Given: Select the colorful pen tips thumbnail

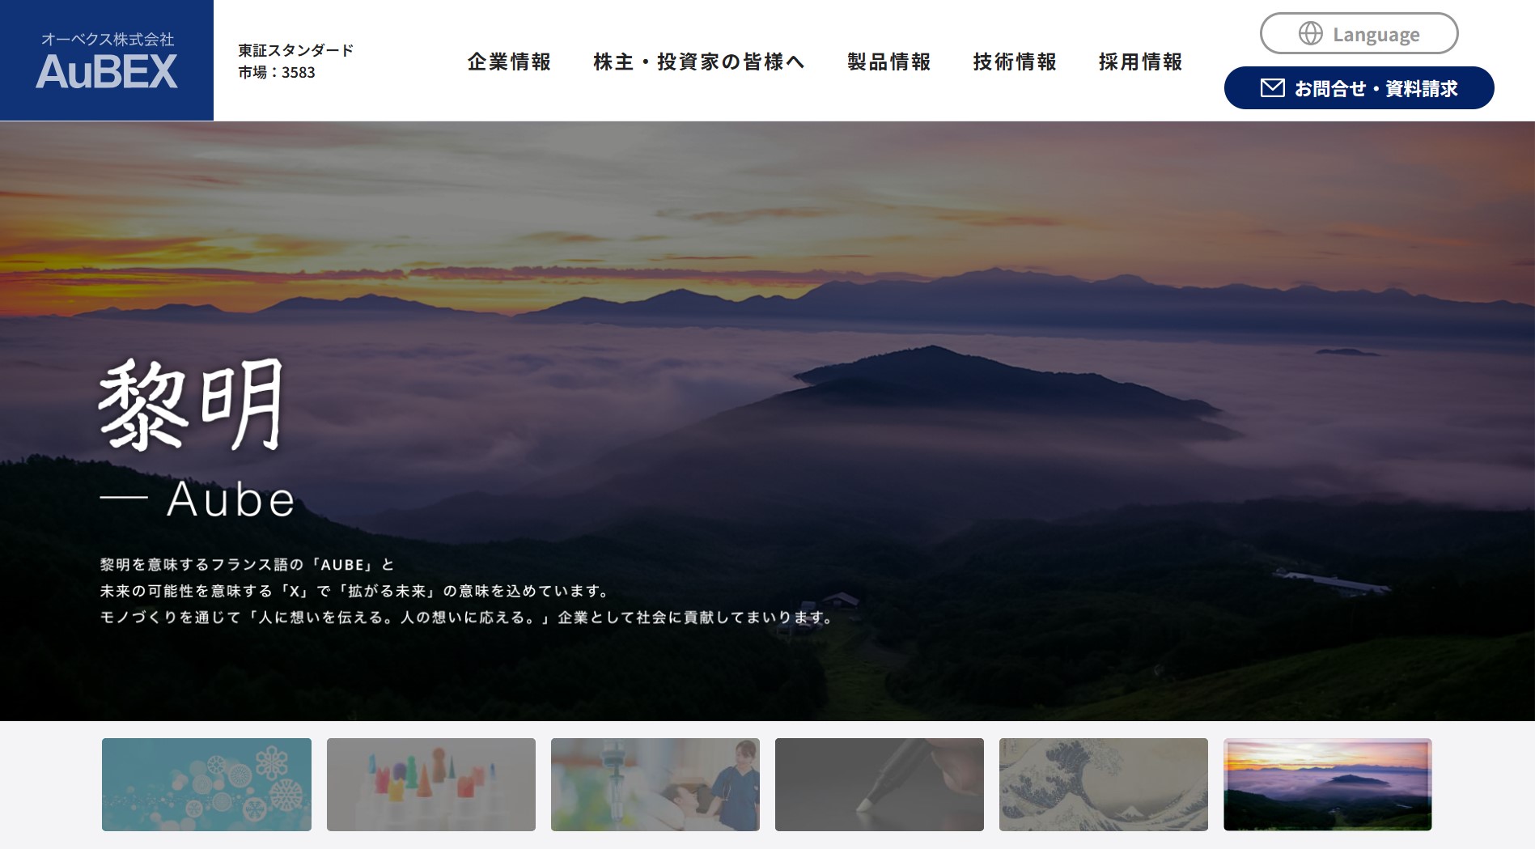Looking at the screenshot, I should pos(431,784).
